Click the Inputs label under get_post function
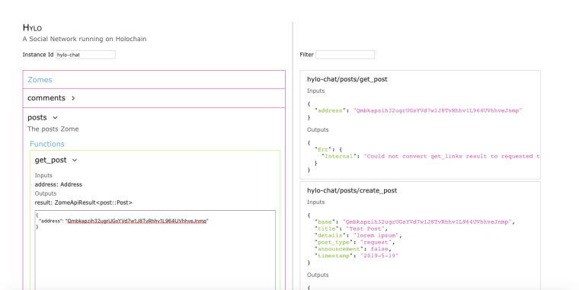The height and width of the screenshot is (290, 579). click(x=43, y=175)
